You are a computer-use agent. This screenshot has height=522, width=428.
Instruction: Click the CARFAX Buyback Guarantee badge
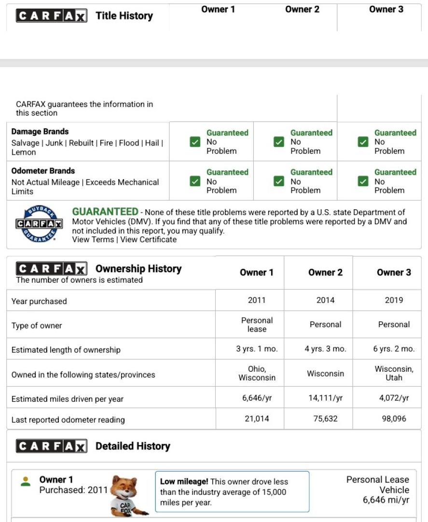[39, 224]
